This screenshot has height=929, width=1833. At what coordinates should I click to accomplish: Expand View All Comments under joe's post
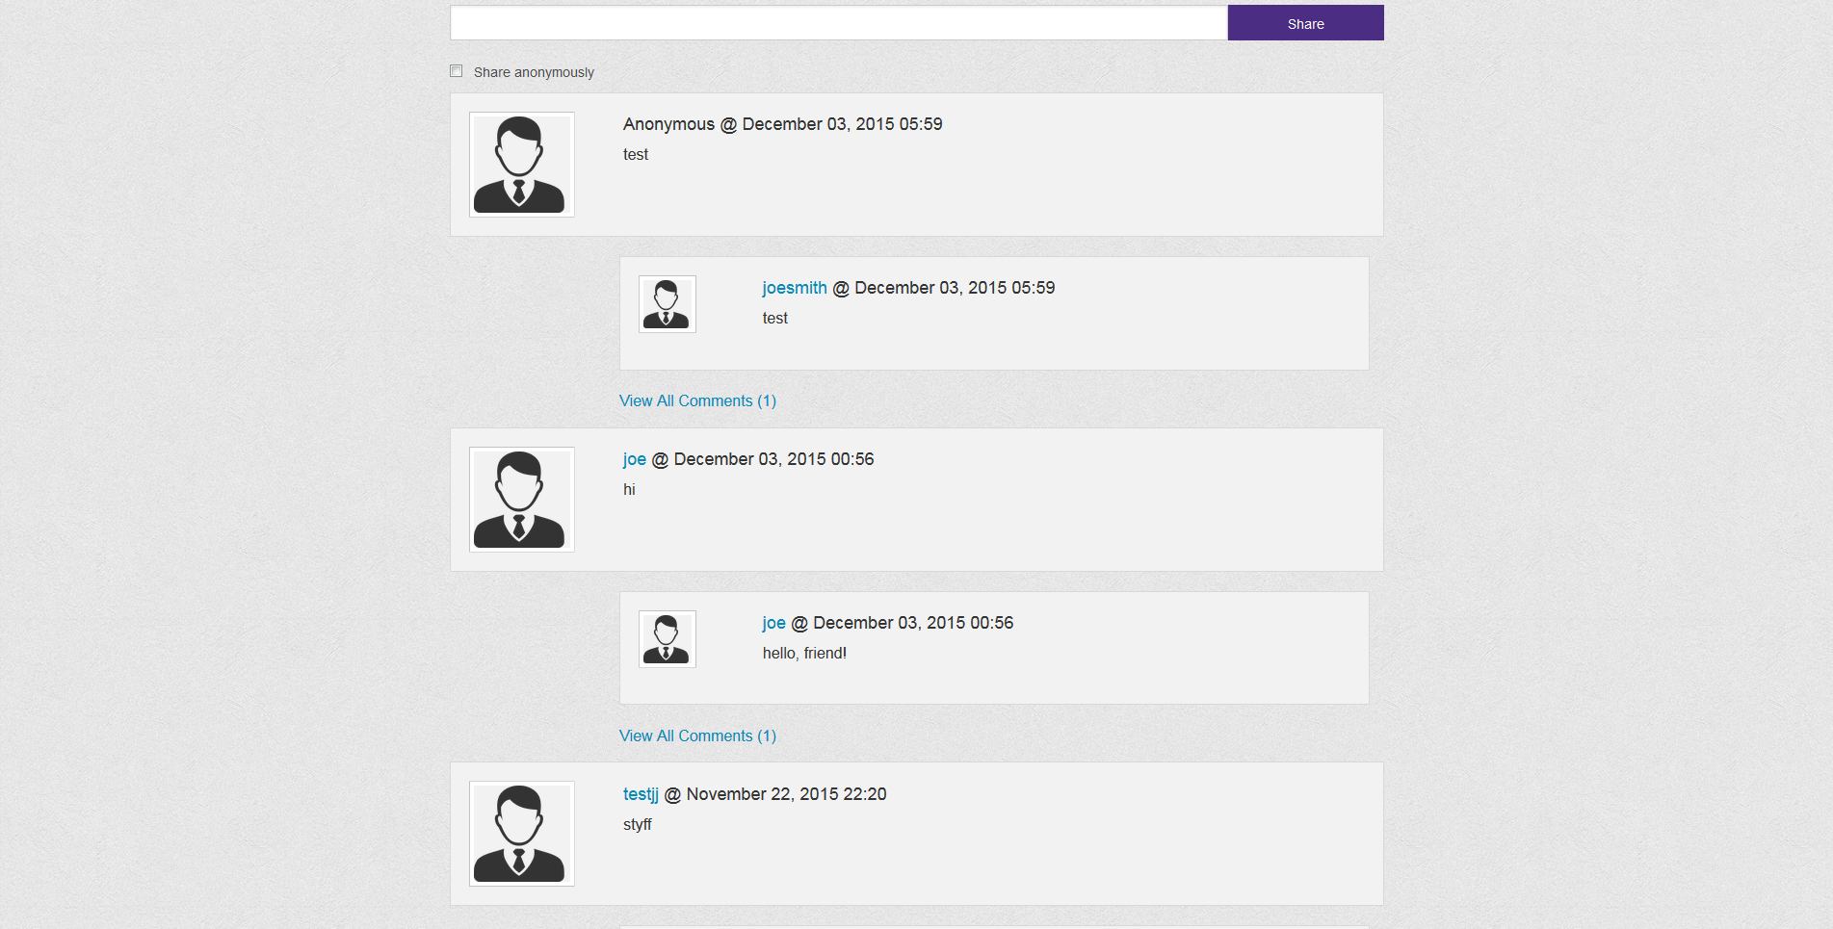point(697,735)
